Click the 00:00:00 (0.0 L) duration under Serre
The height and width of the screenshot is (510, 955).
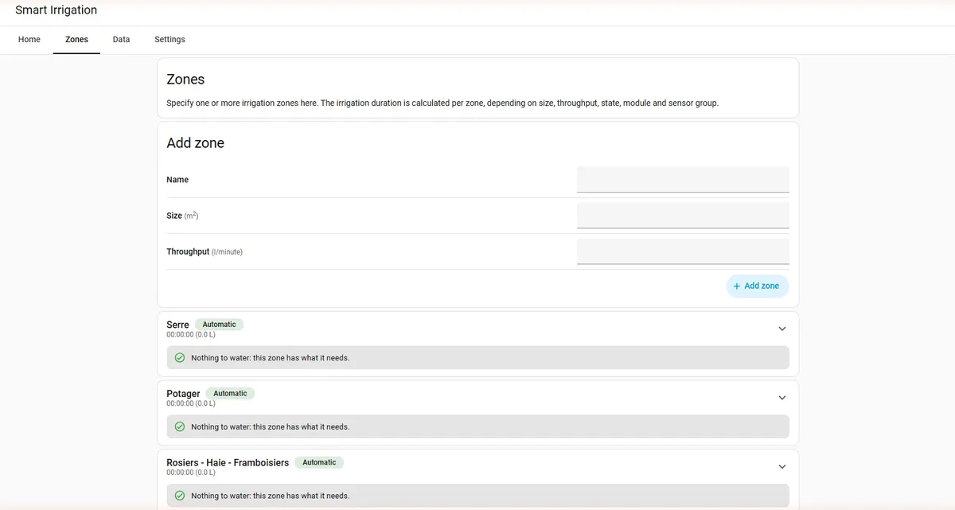(191, 335)
